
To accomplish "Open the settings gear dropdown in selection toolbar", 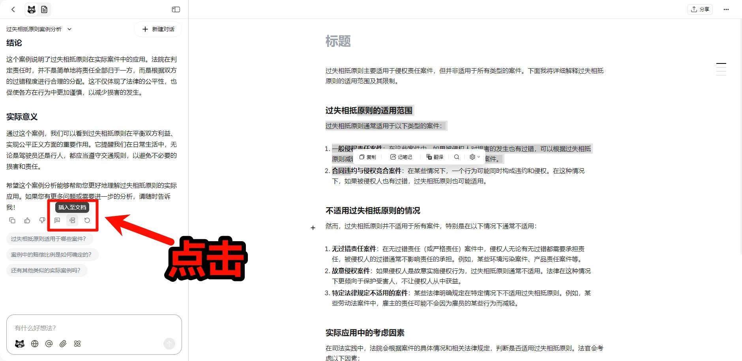I will 473,157.
